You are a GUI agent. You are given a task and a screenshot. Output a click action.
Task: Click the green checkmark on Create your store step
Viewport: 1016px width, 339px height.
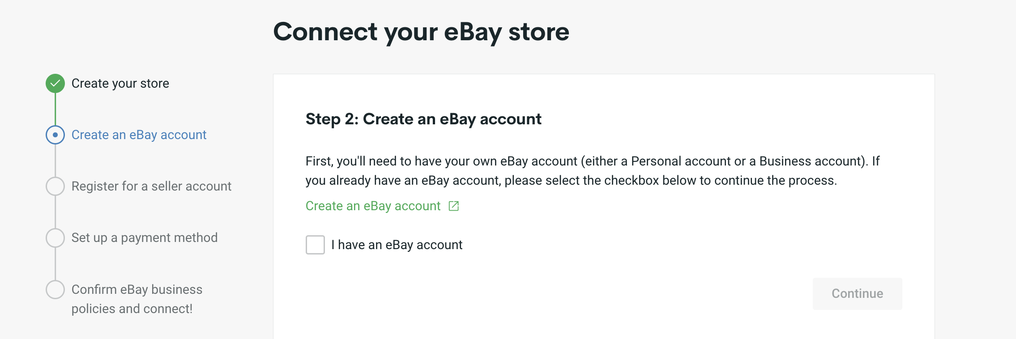tap(55, 83)
